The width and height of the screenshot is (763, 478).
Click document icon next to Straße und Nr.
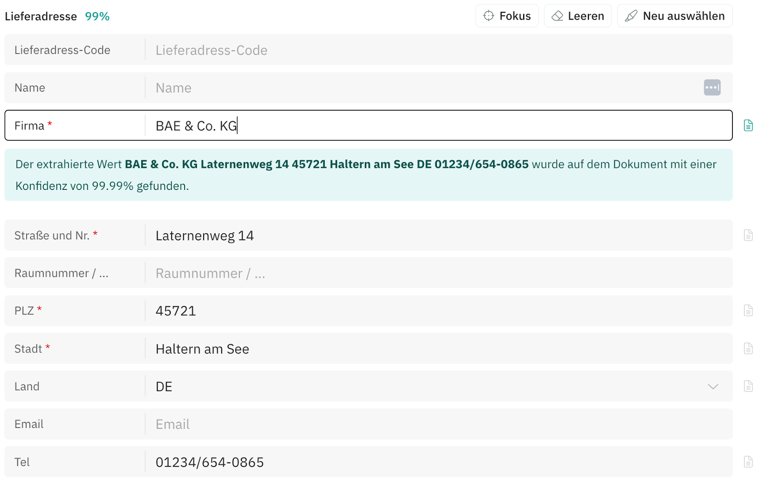pos(748,235)
